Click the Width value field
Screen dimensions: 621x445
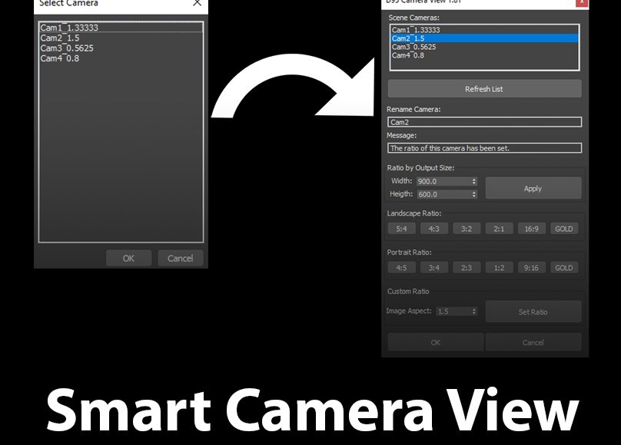point(443,182)
